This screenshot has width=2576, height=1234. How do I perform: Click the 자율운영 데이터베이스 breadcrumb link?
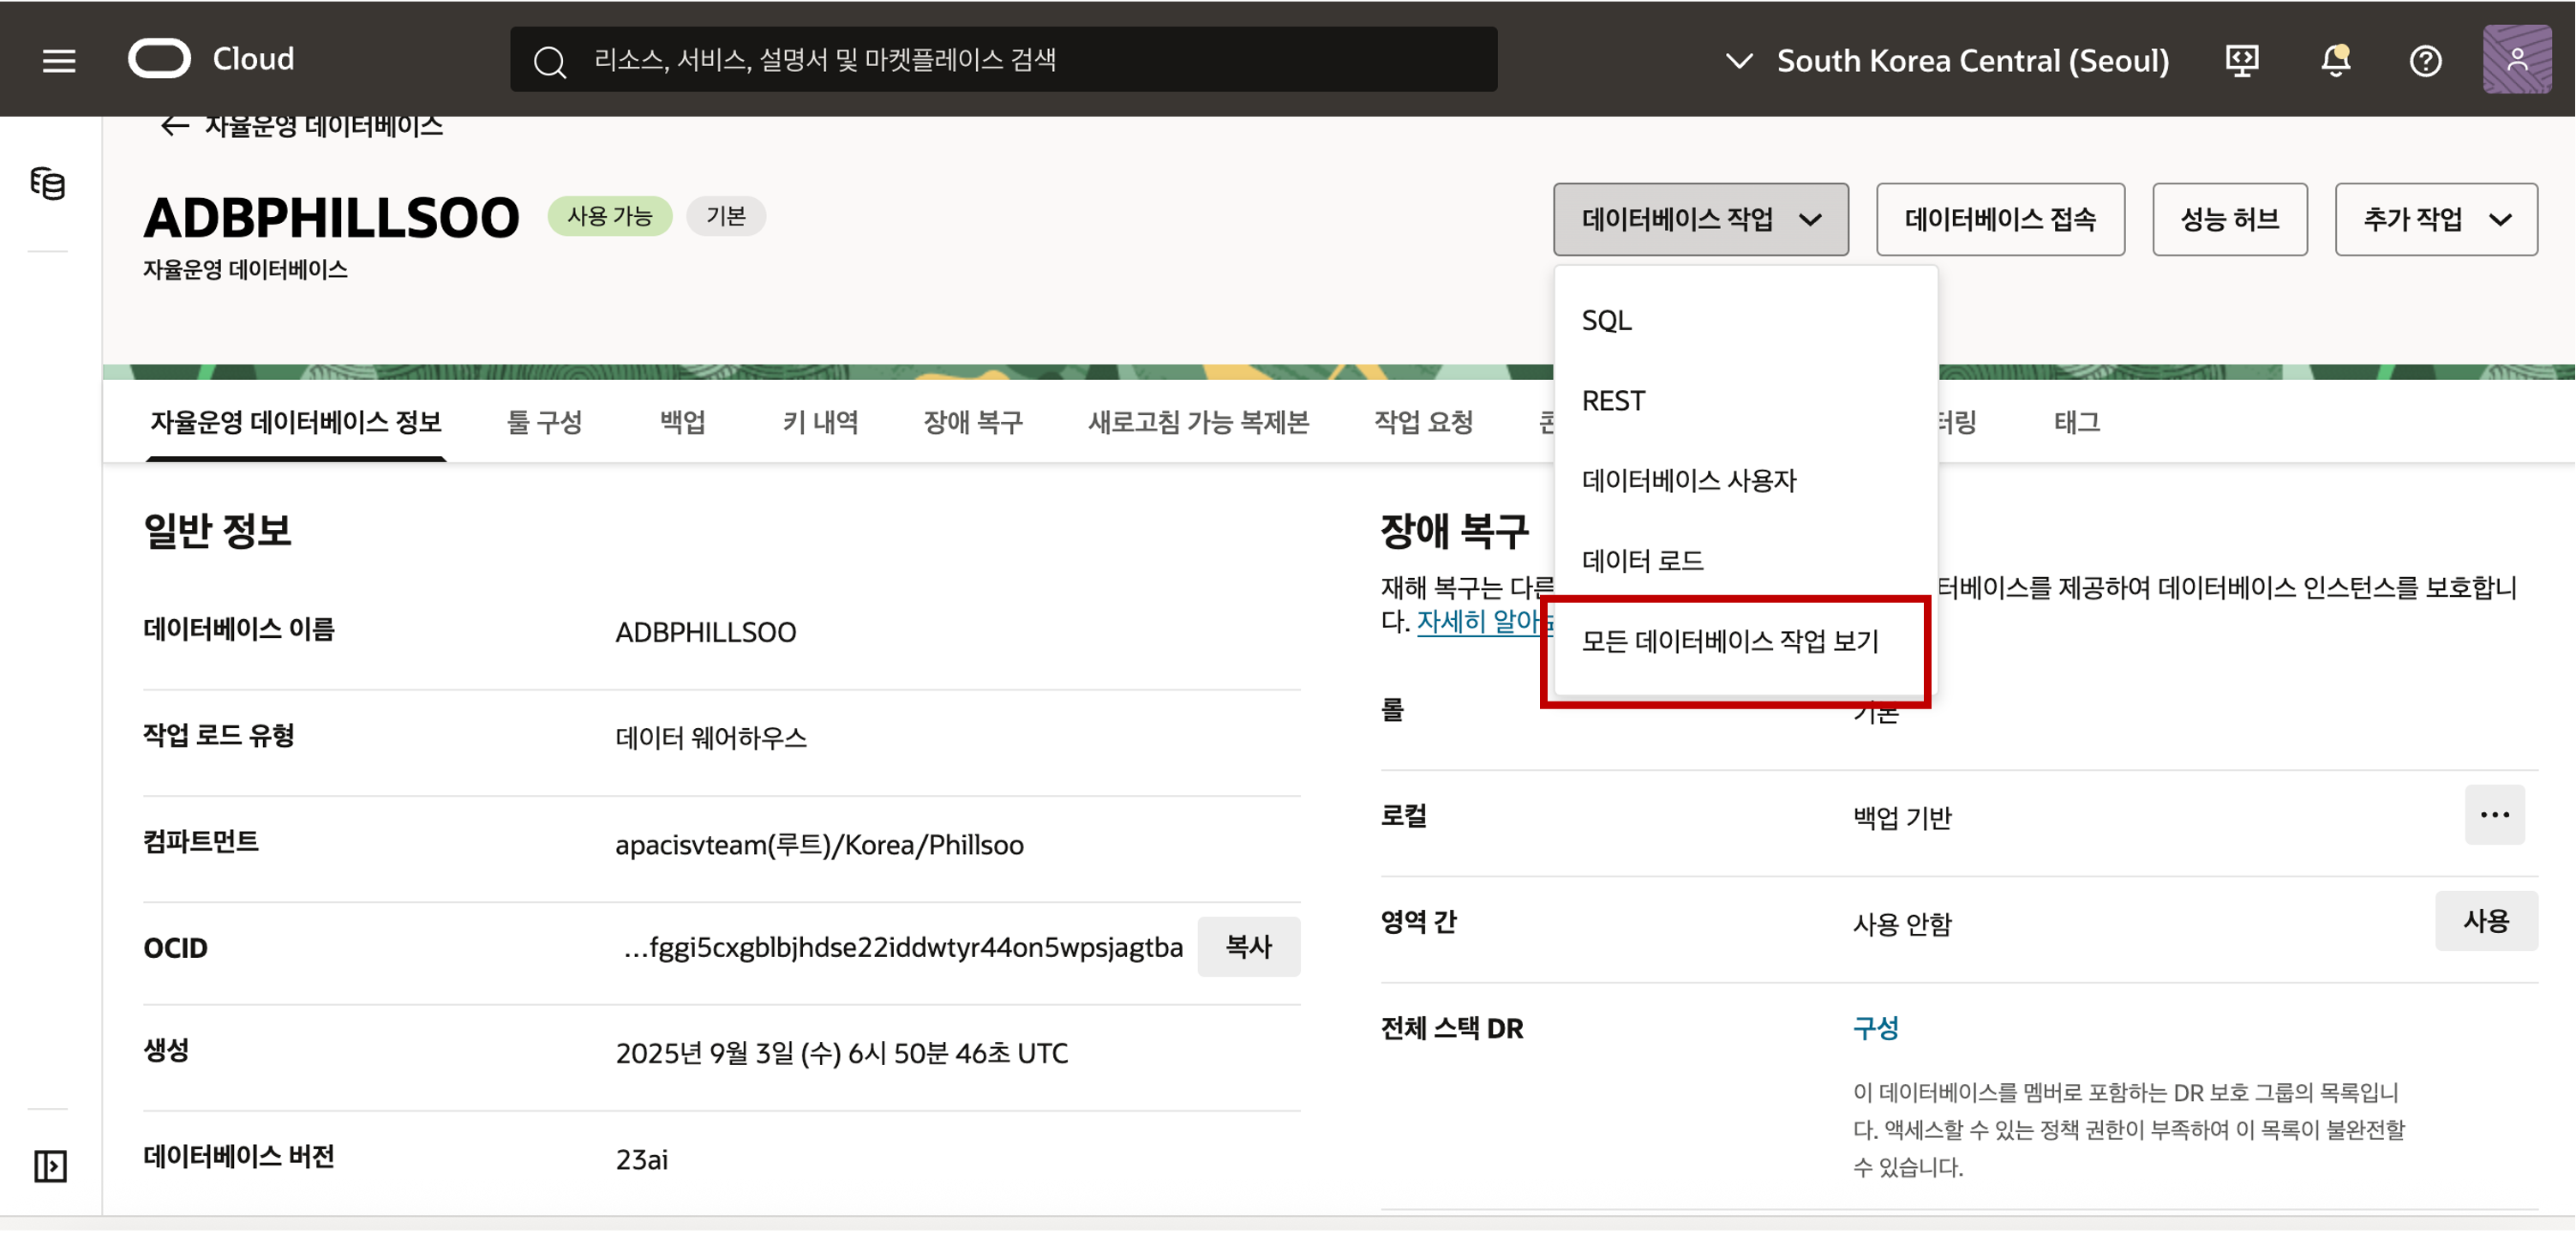(x=323, y=125)
